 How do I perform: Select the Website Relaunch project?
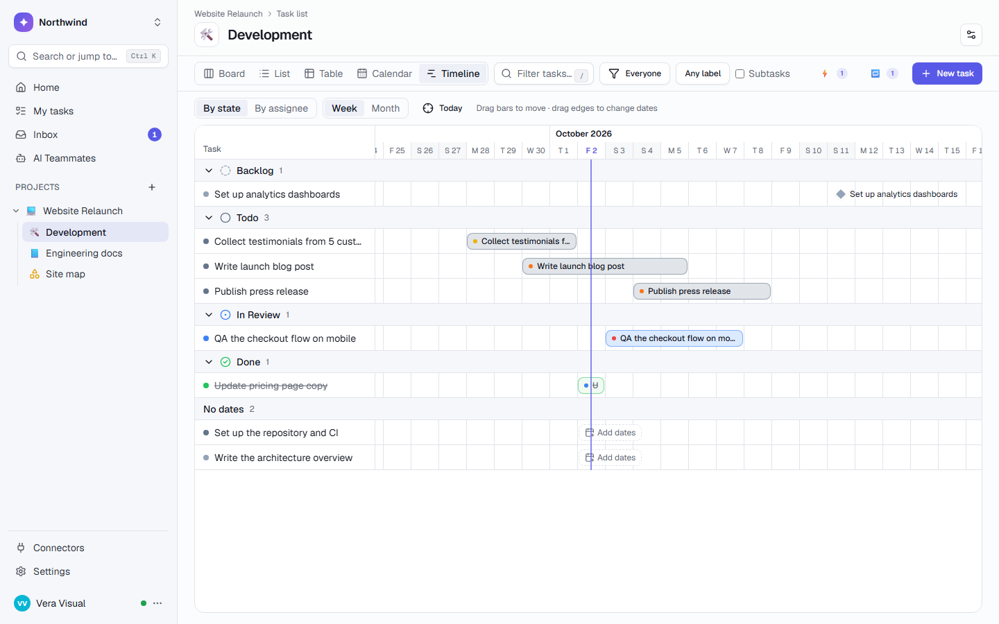83,211
